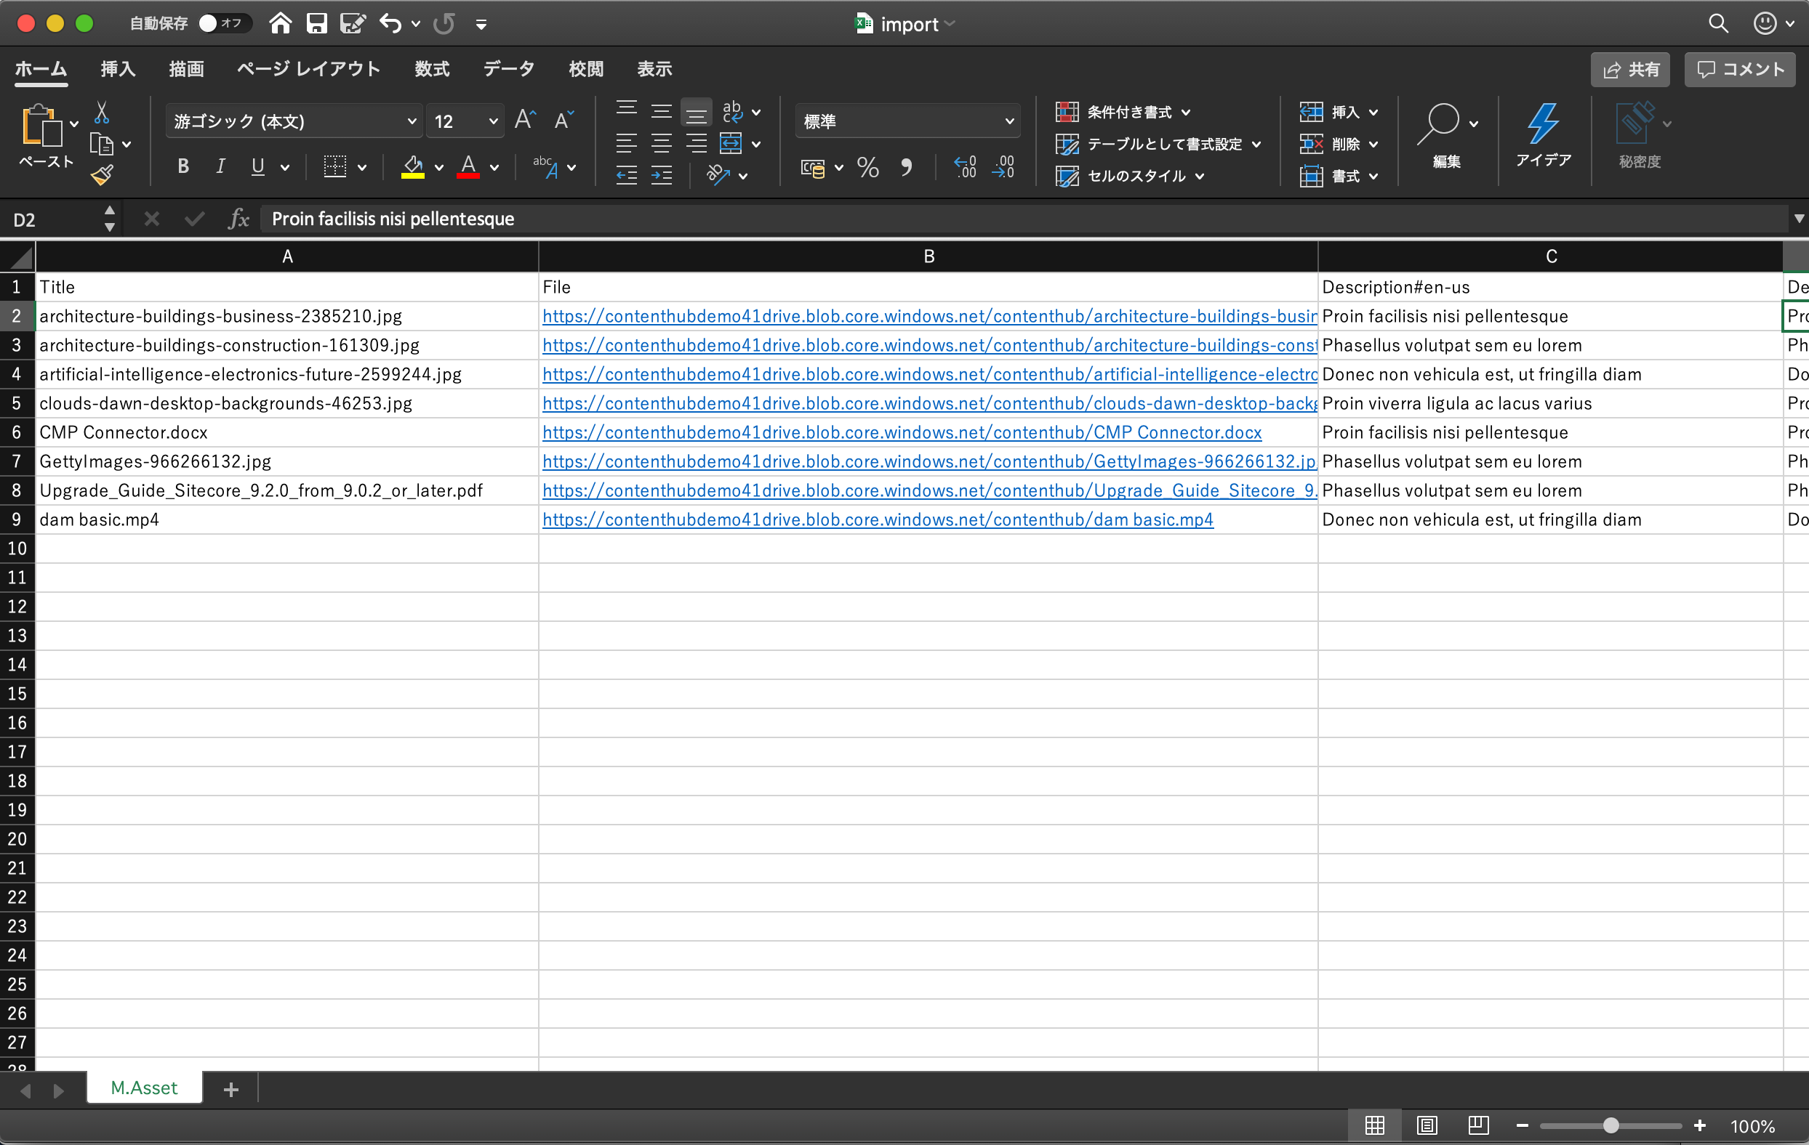Open the font size 12 dropdown

tap(493, 121)
